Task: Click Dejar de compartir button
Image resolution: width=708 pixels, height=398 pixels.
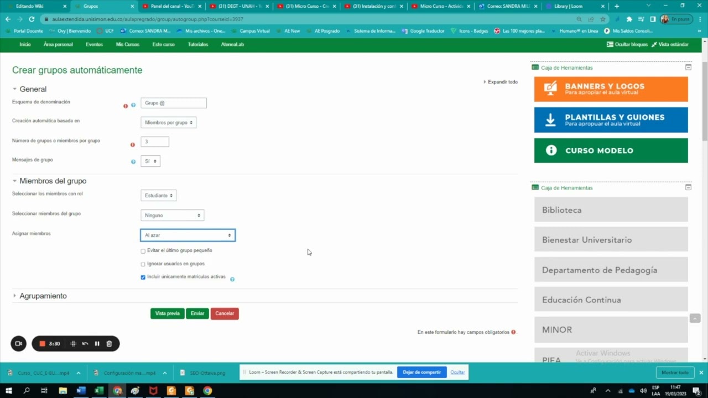Action: coord(422,372)
